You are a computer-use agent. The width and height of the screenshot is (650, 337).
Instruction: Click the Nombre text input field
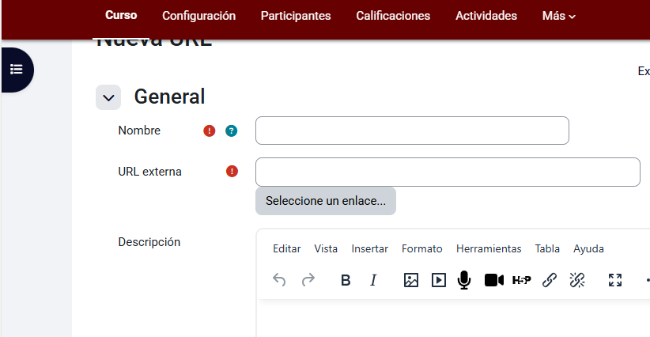coord(412,131)
